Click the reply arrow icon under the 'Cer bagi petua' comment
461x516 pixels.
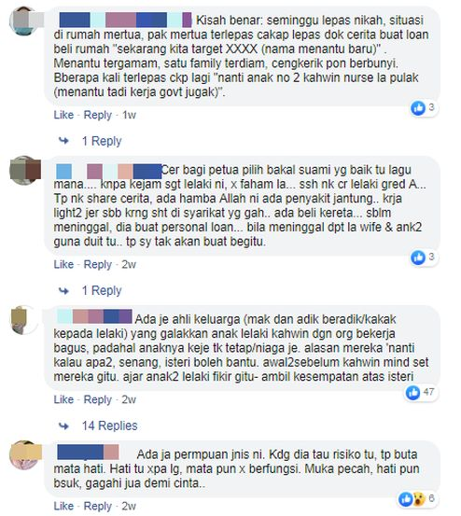click(x=63, y=290)
